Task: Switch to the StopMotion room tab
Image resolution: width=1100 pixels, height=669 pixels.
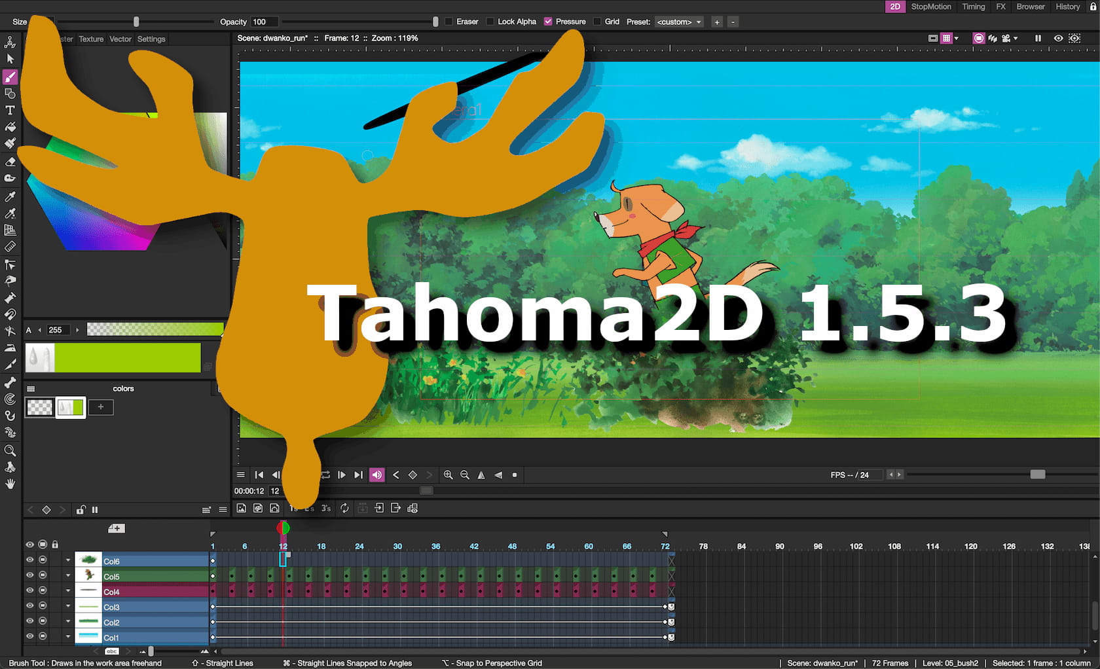Action: pos(930,7)
